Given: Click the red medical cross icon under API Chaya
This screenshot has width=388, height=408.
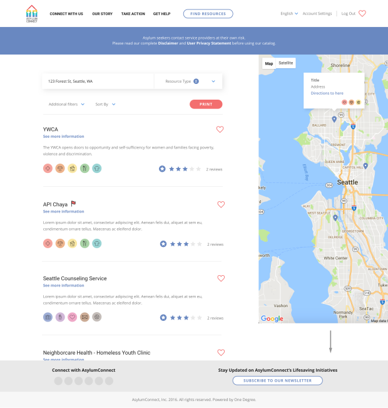Looking at the screenshot, I should pos(48,243).
